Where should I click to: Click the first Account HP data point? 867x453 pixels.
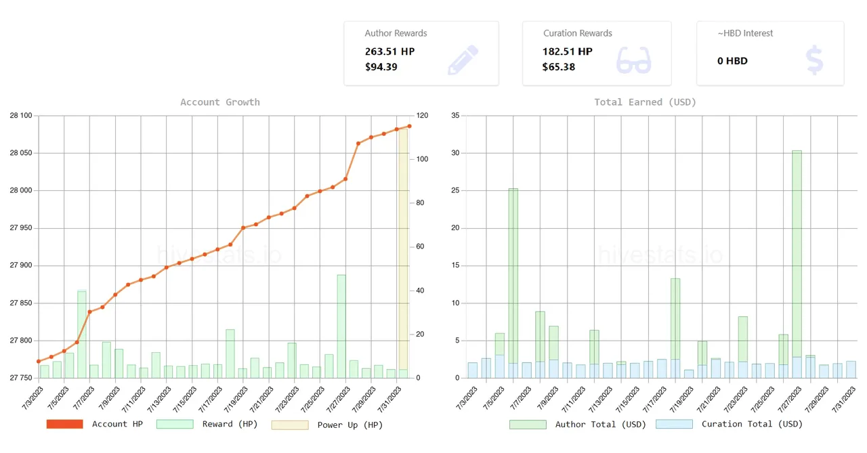[39, 362]
